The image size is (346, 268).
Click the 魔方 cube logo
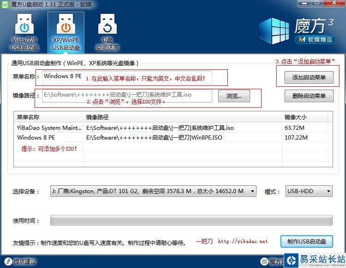click(x=274, y=31)
